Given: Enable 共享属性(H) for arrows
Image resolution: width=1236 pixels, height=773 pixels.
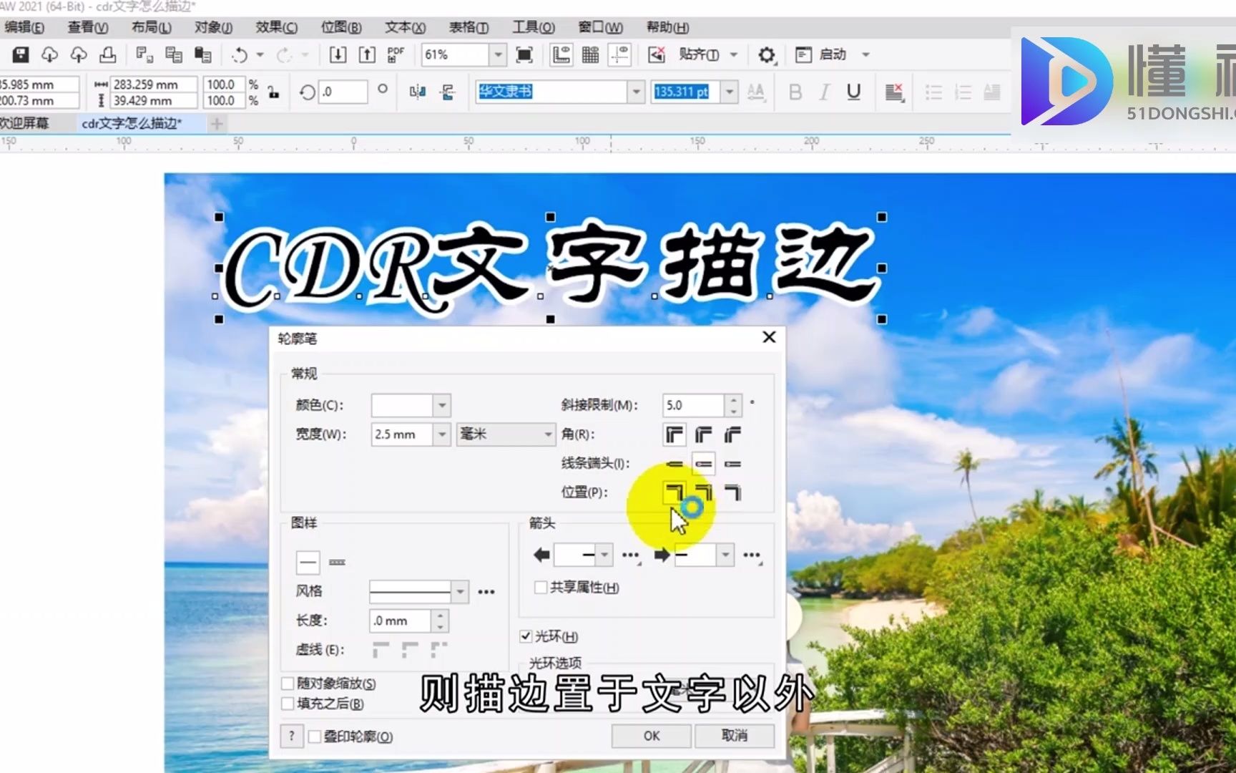Looking at the screenshot, I should tap(541, 588).
